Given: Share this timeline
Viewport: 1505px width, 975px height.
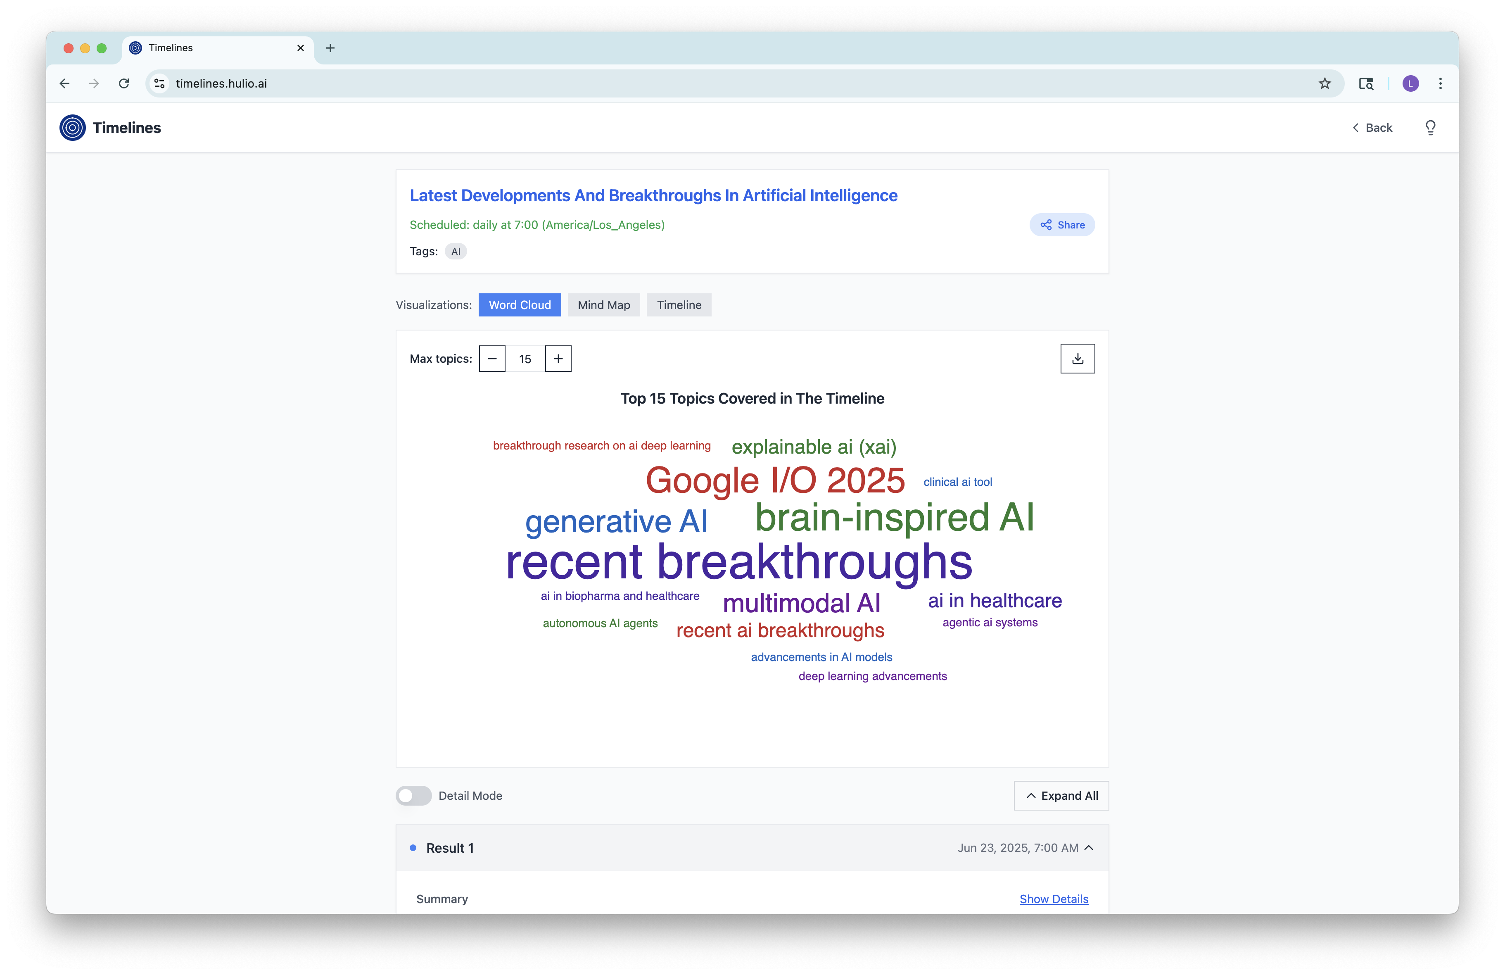Looking at the screenshot, I should point(1062,225).
